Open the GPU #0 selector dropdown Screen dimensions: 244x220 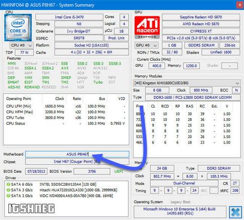point(146,46)
